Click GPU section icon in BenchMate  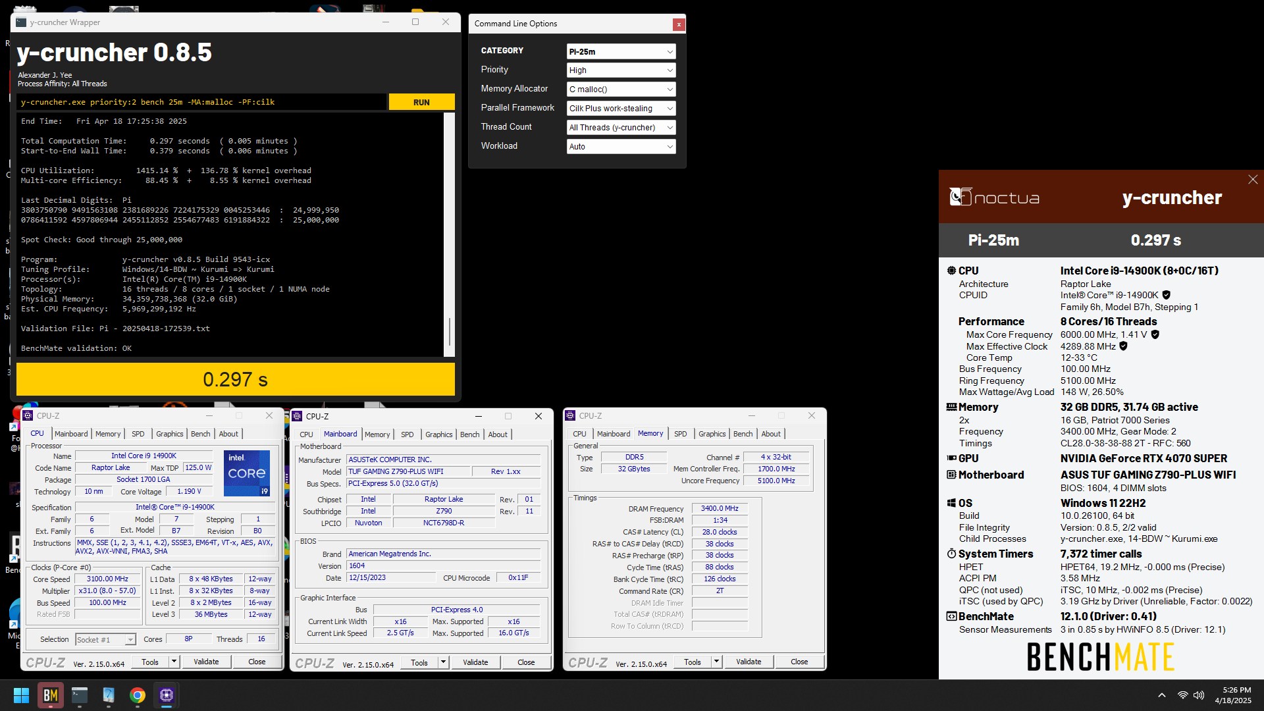[x=951, y=458]
